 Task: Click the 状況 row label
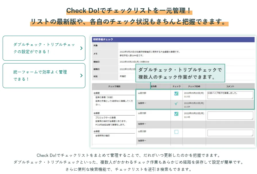point(96,76)
